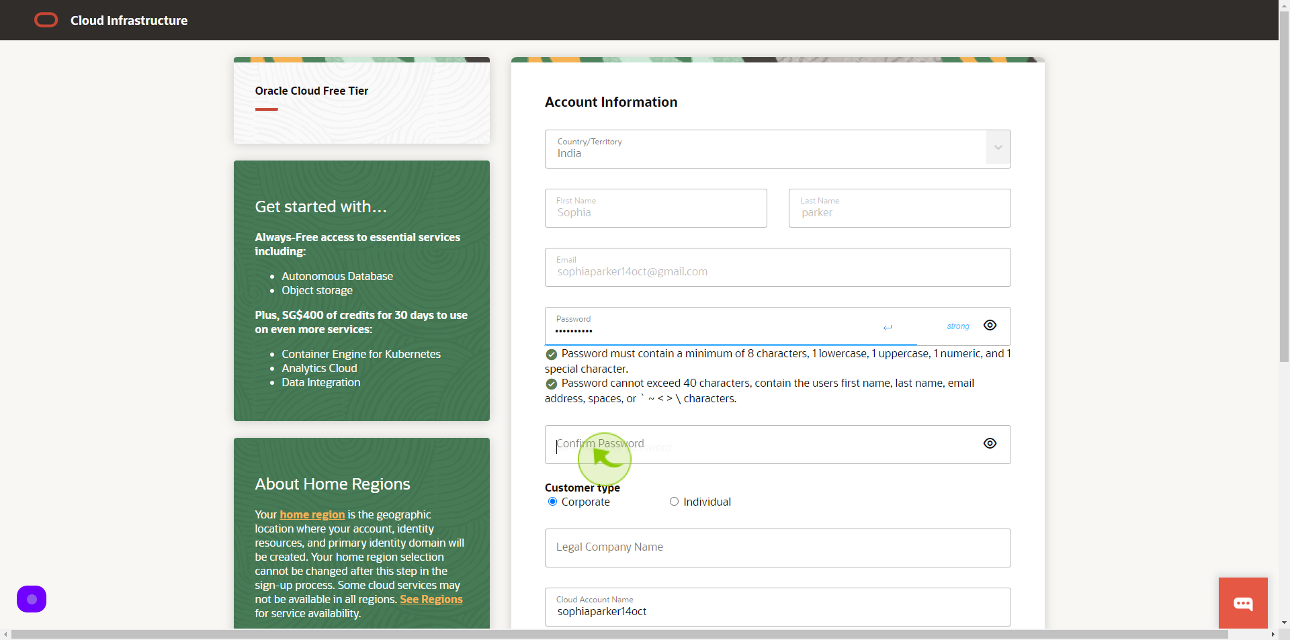The width and height of the screenshot is (1290, 640).
Task: Click the 'Autonomous Database' list item
Action: coord(337,276)
